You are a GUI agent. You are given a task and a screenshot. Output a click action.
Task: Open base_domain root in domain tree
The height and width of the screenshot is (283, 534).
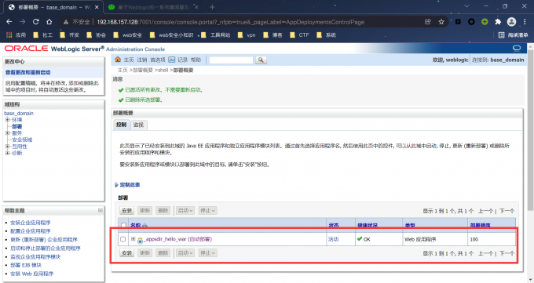point(19,113)
